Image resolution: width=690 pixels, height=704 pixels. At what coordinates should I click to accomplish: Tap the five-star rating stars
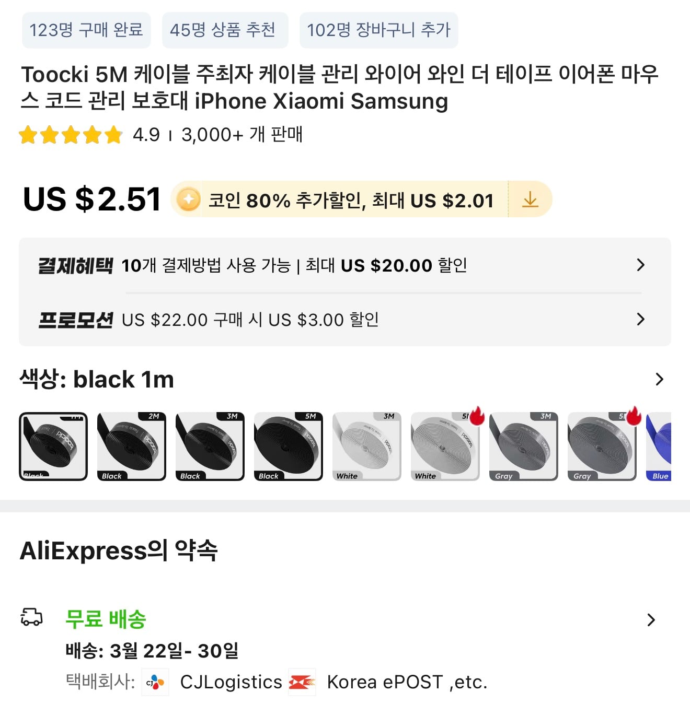[x=71, y=135]
